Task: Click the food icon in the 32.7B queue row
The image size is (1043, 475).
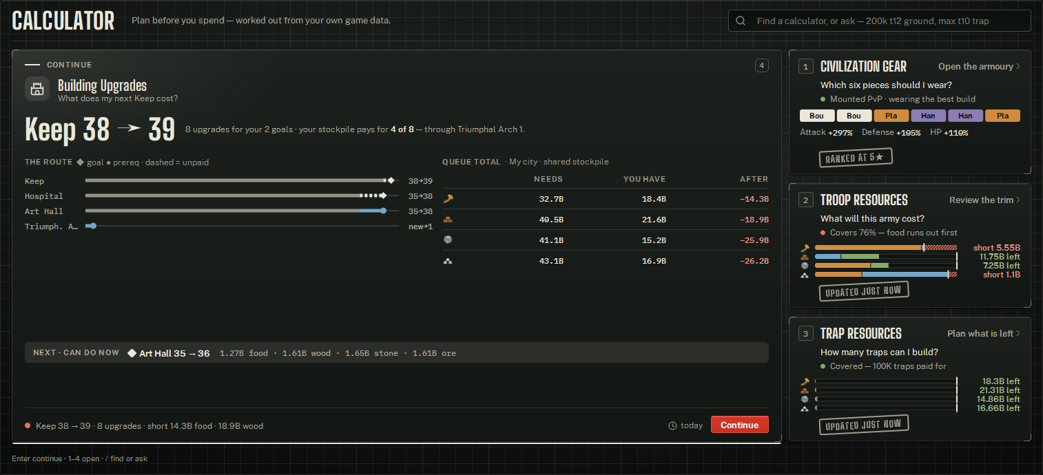Action: (448, 199)
